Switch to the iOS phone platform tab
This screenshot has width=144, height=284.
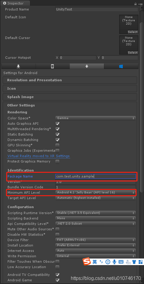click(53, 66)
